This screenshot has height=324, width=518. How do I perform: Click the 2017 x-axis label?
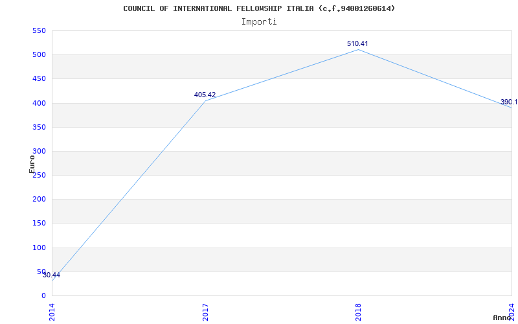point(205,312)
